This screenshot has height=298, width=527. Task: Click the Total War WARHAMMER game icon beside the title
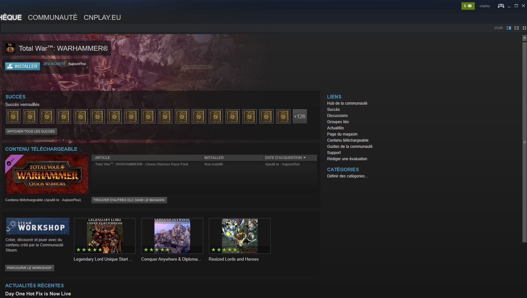[10, 48]
